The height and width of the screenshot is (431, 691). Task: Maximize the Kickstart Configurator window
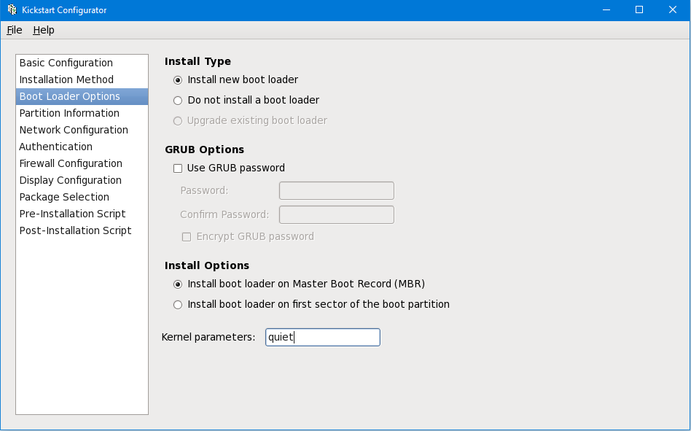click(x=639, y=10)
